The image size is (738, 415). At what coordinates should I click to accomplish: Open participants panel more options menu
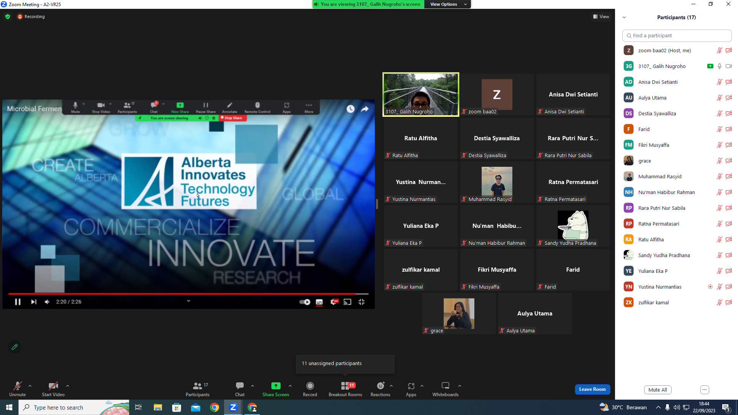[705, 390]
